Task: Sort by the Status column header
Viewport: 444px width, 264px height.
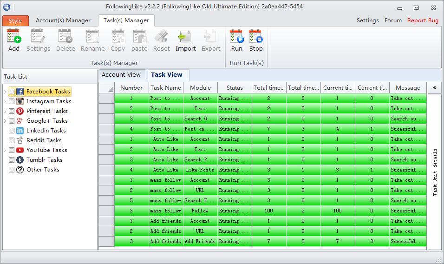Action: [x=235, y=87]
